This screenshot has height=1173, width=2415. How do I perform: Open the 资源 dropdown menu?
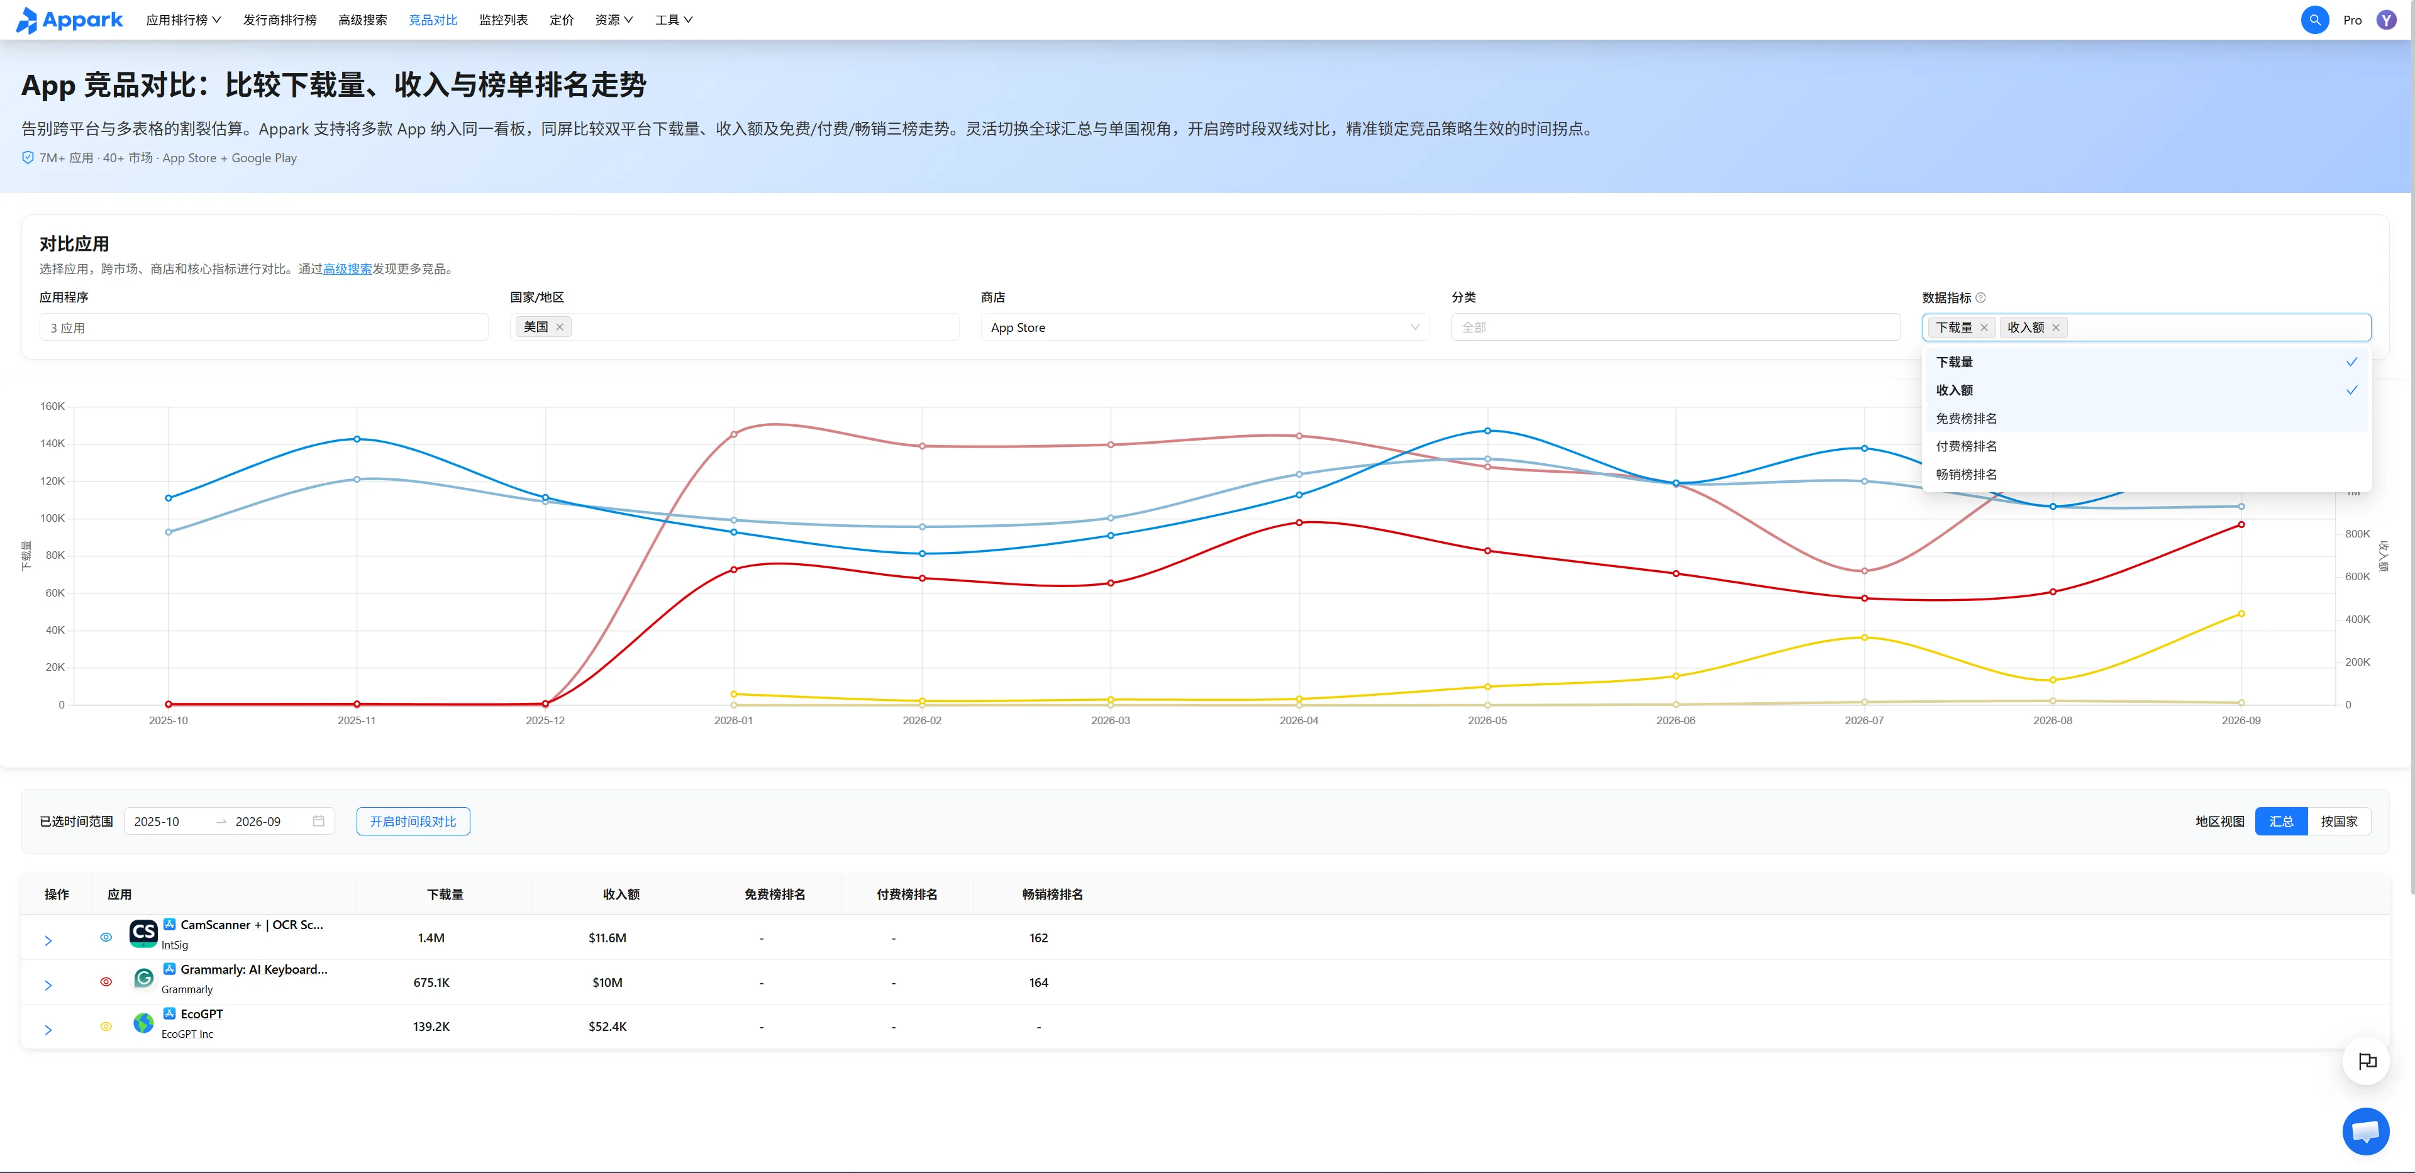pyautogui.click(x=613, y=19)
